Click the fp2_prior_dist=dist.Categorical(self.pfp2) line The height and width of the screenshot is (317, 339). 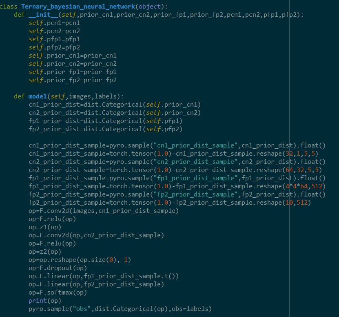click(x=106, y=129)
